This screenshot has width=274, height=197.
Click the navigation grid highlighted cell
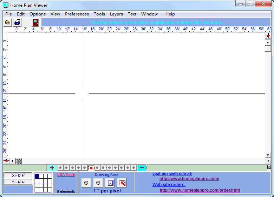tap(37, 176)
